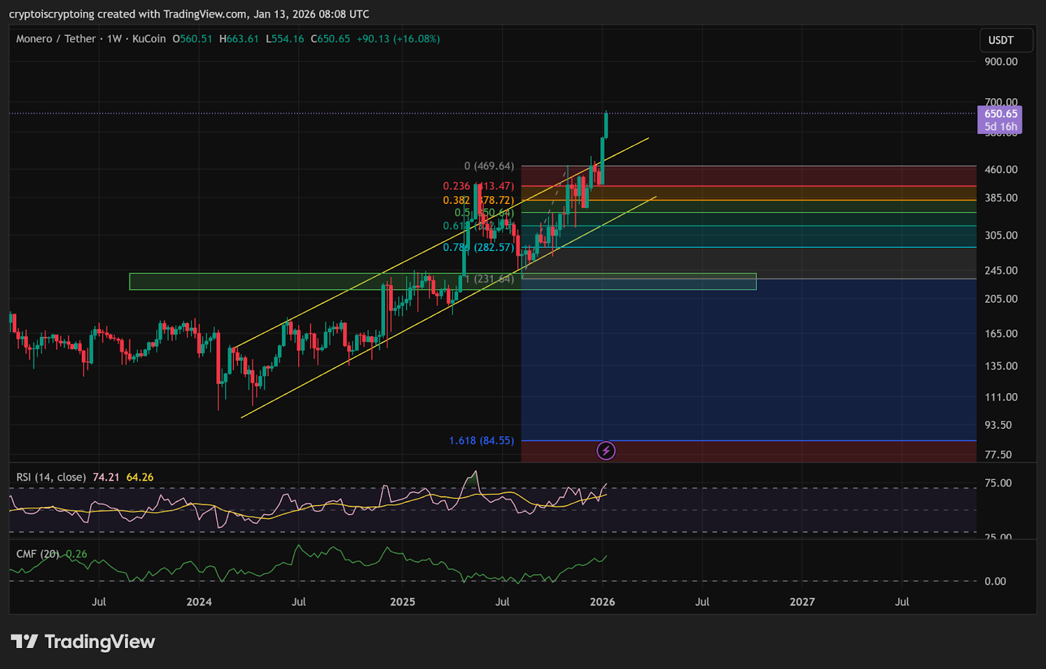The width and height of the screenshot is (1046, 669).
Task: Click the closing price C650.65 in OHLC row
Action: coord(330,39)
